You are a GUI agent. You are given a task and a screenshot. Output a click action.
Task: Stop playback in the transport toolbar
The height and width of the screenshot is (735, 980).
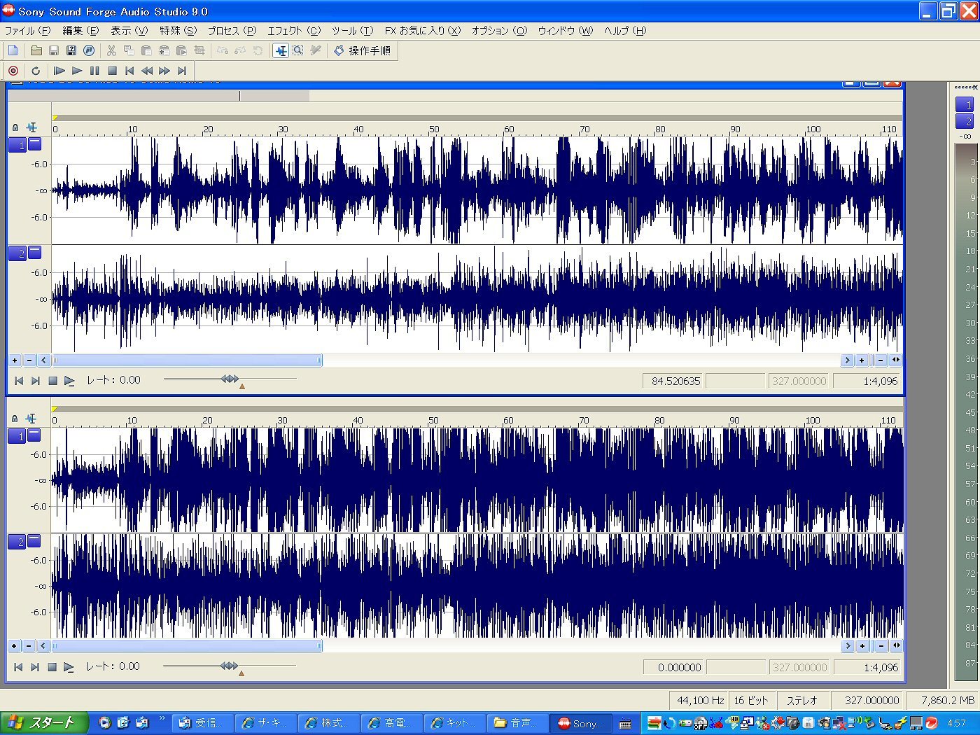point(112,71)
